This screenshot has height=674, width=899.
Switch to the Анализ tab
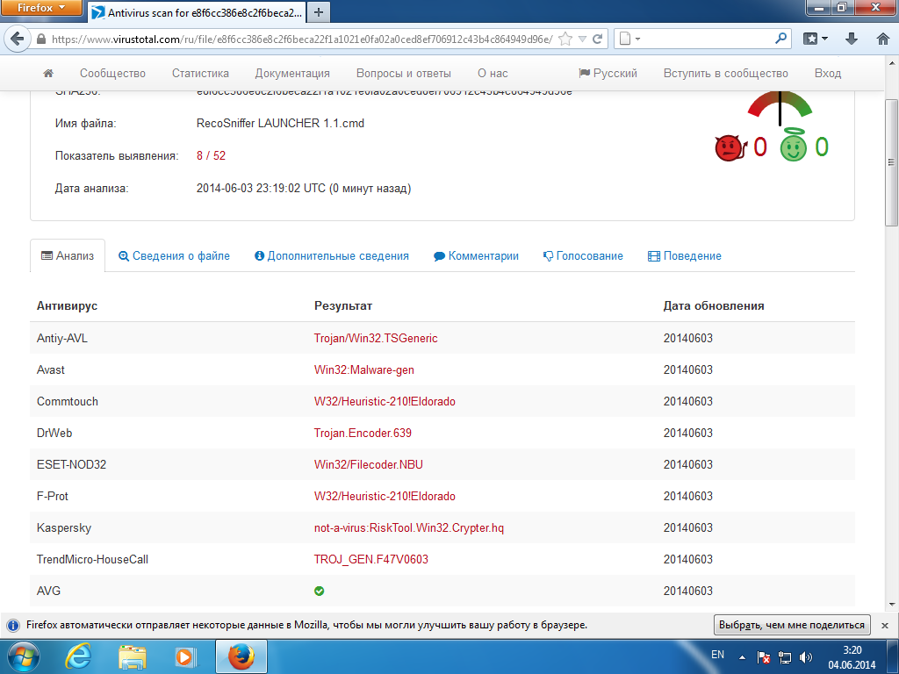coord(68,255)
